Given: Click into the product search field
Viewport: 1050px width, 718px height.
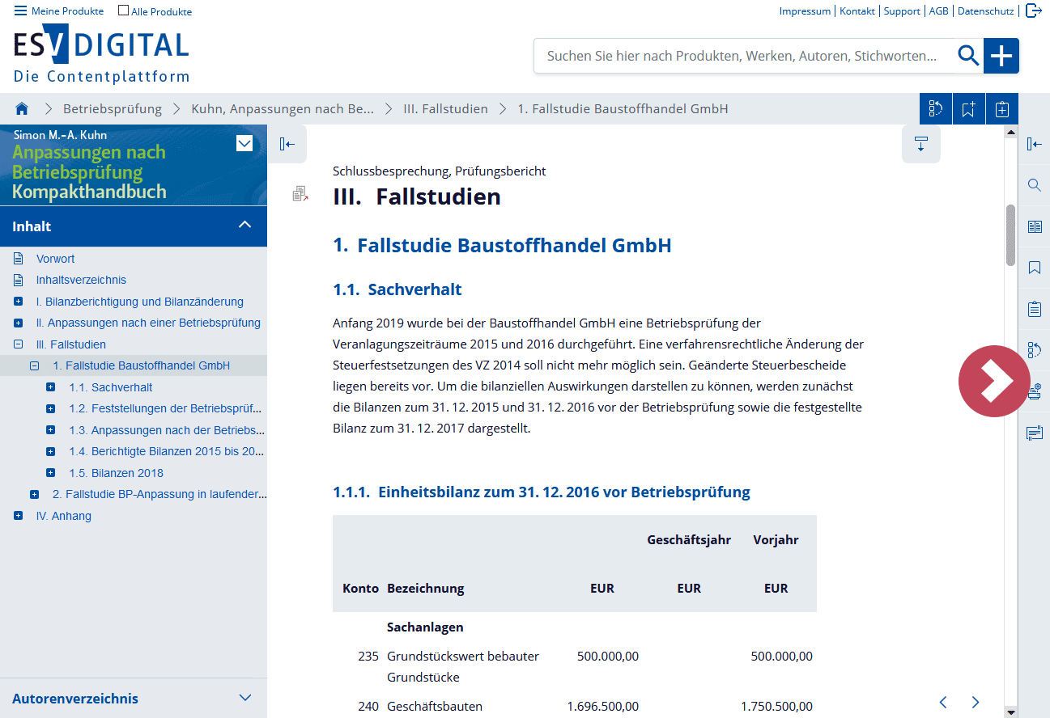Looking at the screenshot, I should 745,56.
